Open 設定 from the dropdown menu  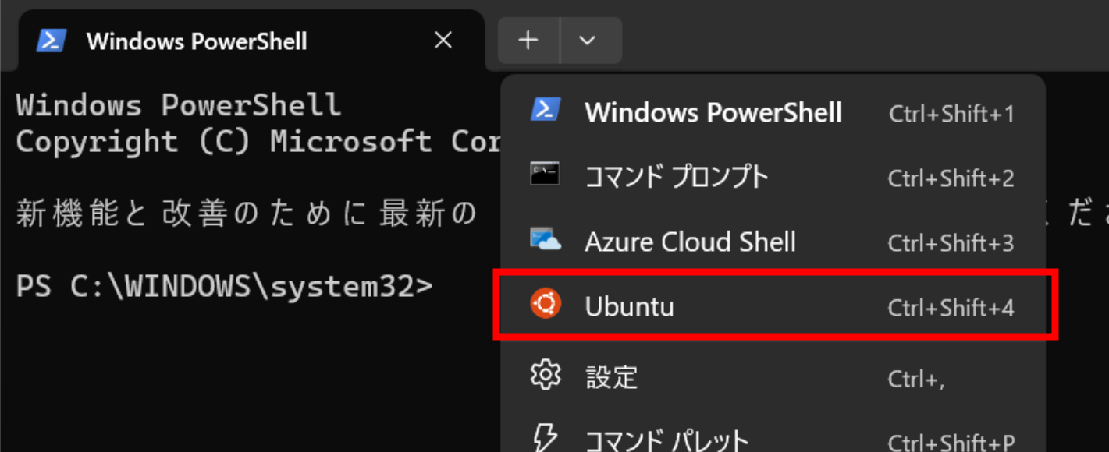(x=773, y=378)
